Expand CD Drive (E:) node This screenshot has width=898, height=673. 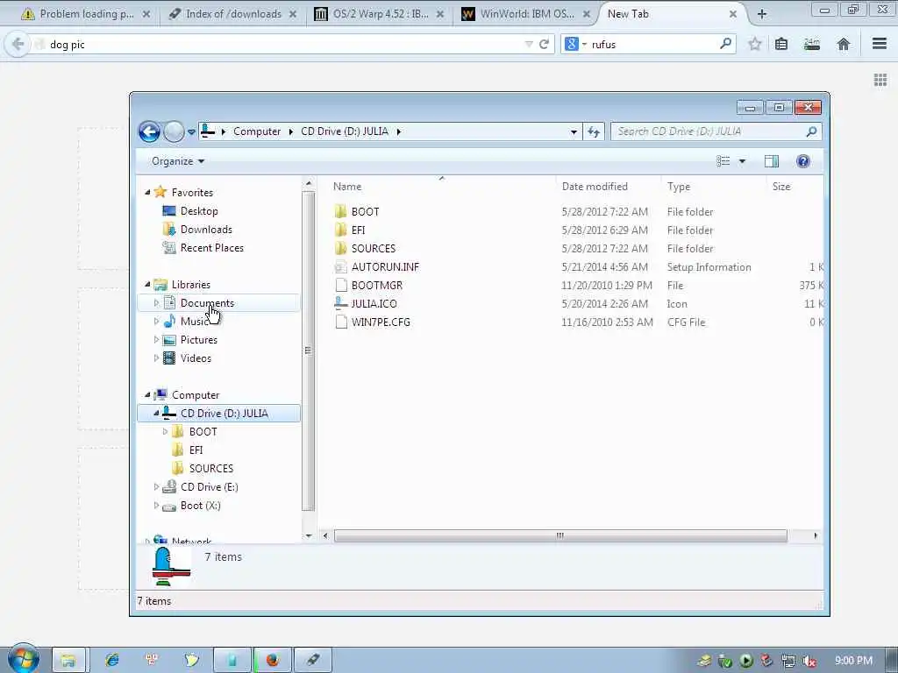[156, 487]
